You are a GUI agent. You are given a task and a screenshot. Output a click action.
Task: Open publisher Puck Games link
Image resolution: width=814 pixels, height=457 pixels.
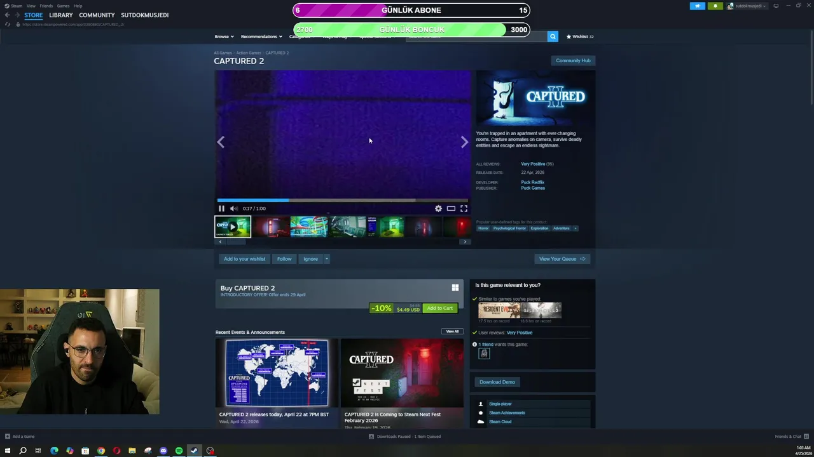(x=533, y=188)
